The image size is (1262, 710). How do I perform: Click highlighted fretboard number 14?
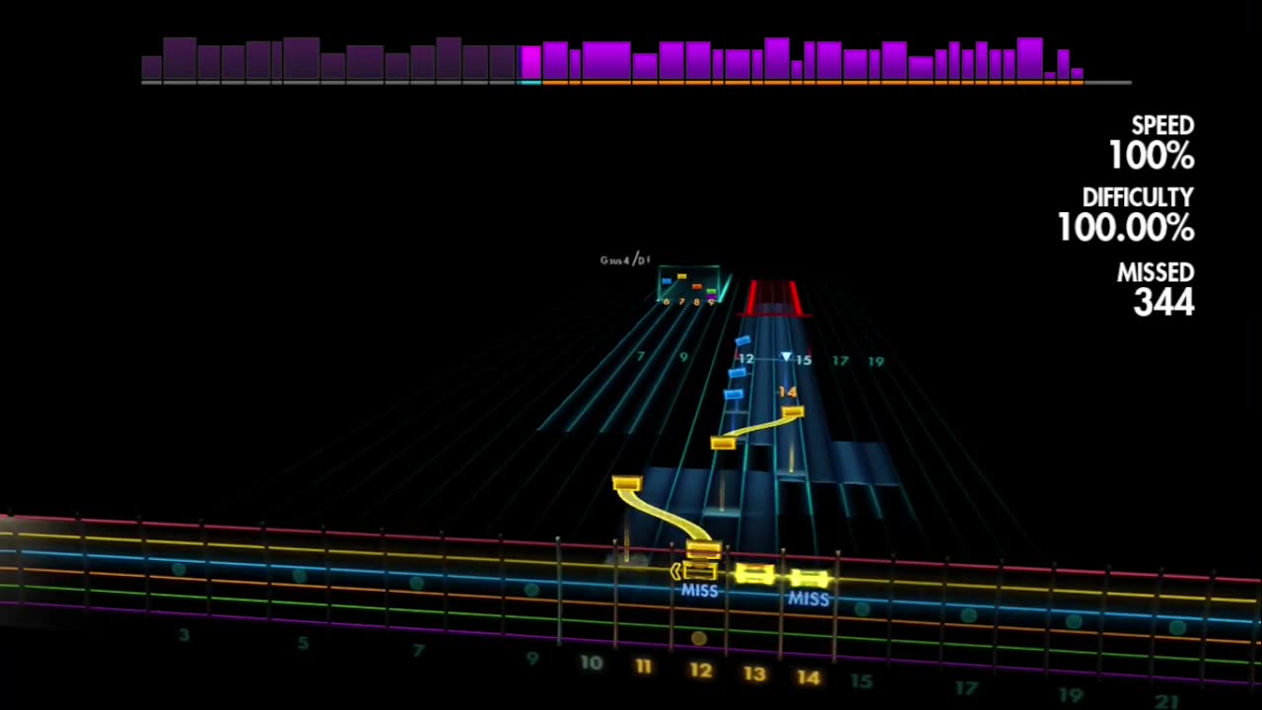point(808,677)
